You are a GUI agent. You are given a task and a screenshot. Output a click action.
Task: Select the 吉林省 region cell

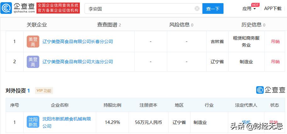coord(217,42)
